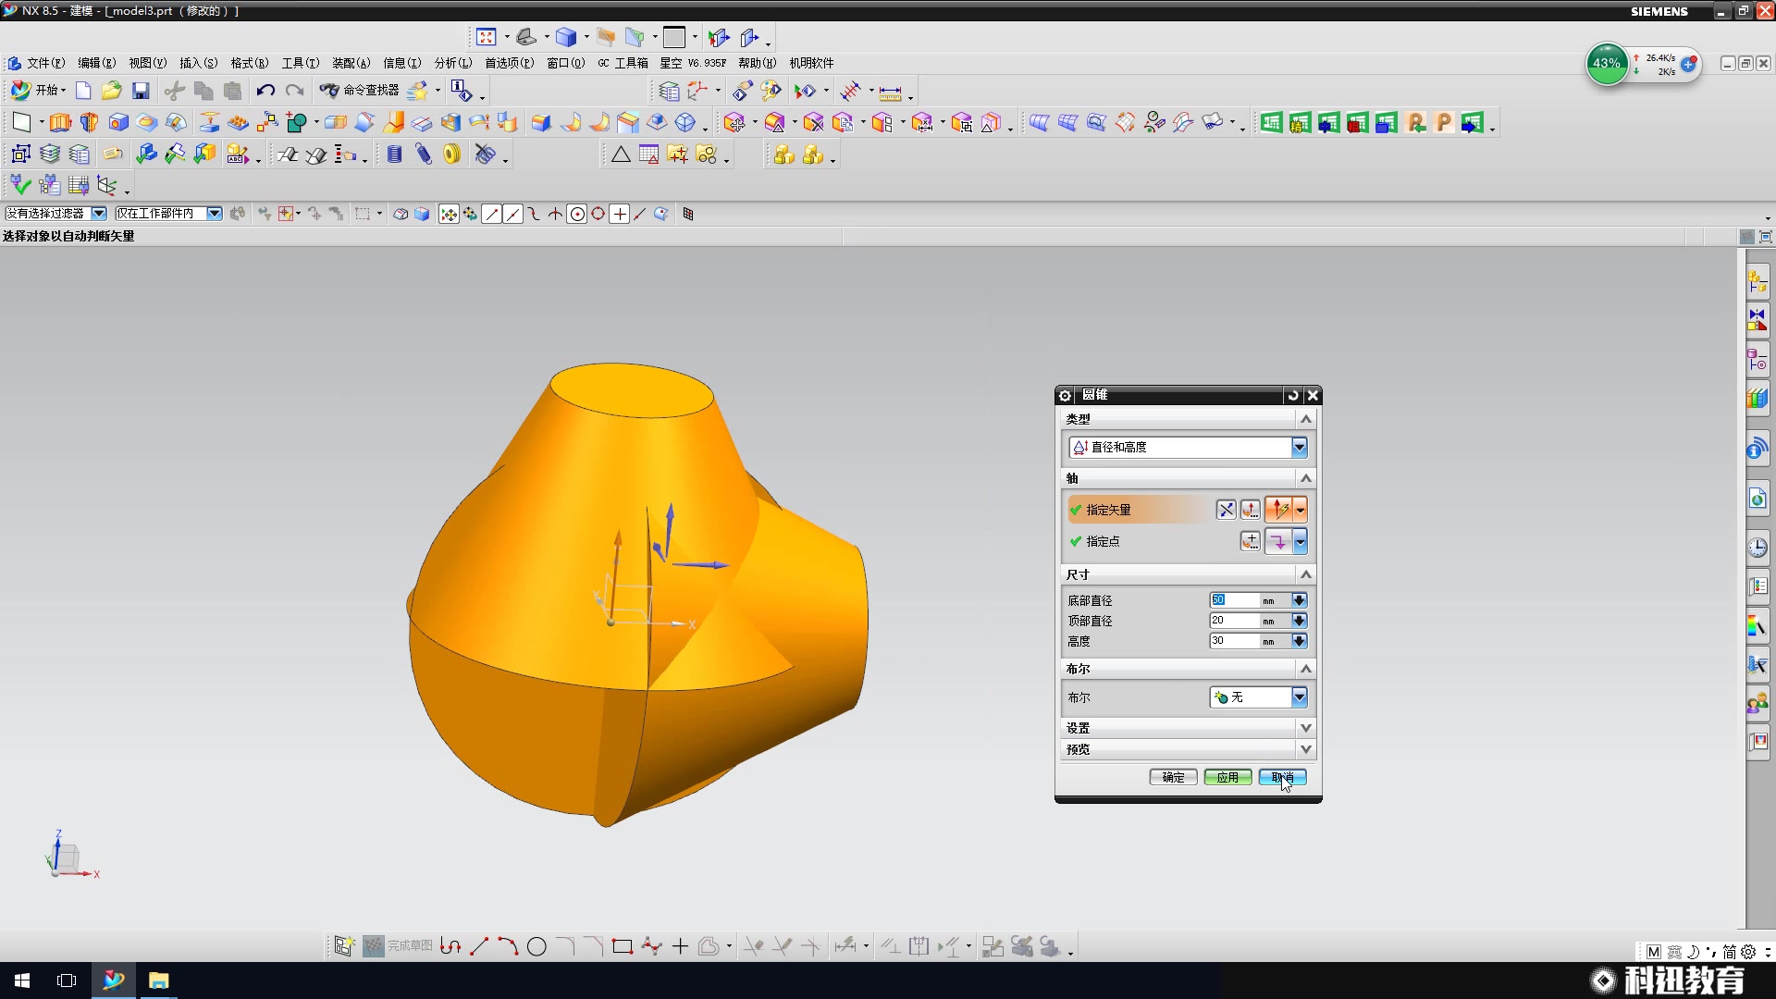The width and height of the screenshot is (1776, 999).
Task: Toggle the arc center snap button
Action: tap(577, 214)
